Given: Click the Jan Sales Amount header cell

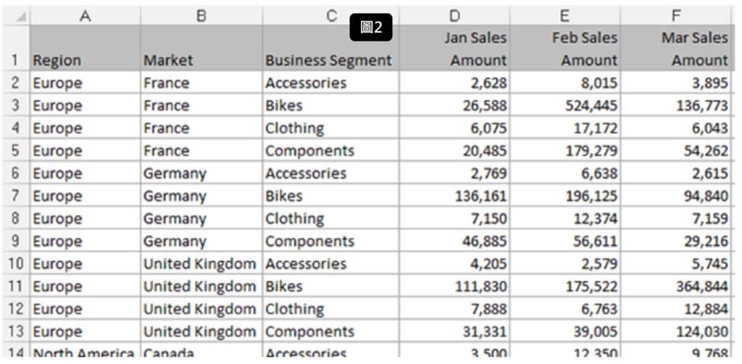Looking at the screenshot, I should 454,49.
